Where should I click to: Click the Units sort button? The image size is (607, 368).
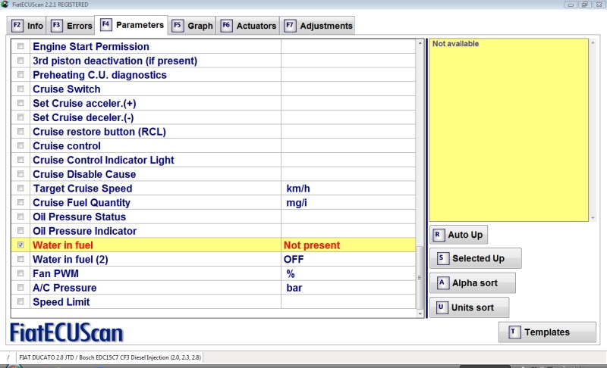[469, 307]
